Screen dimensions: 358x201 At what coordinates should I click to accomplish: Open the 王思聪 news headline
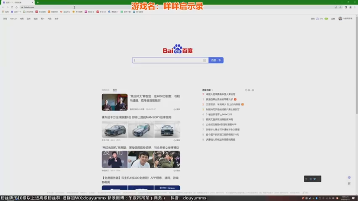[x=141, y=148]
